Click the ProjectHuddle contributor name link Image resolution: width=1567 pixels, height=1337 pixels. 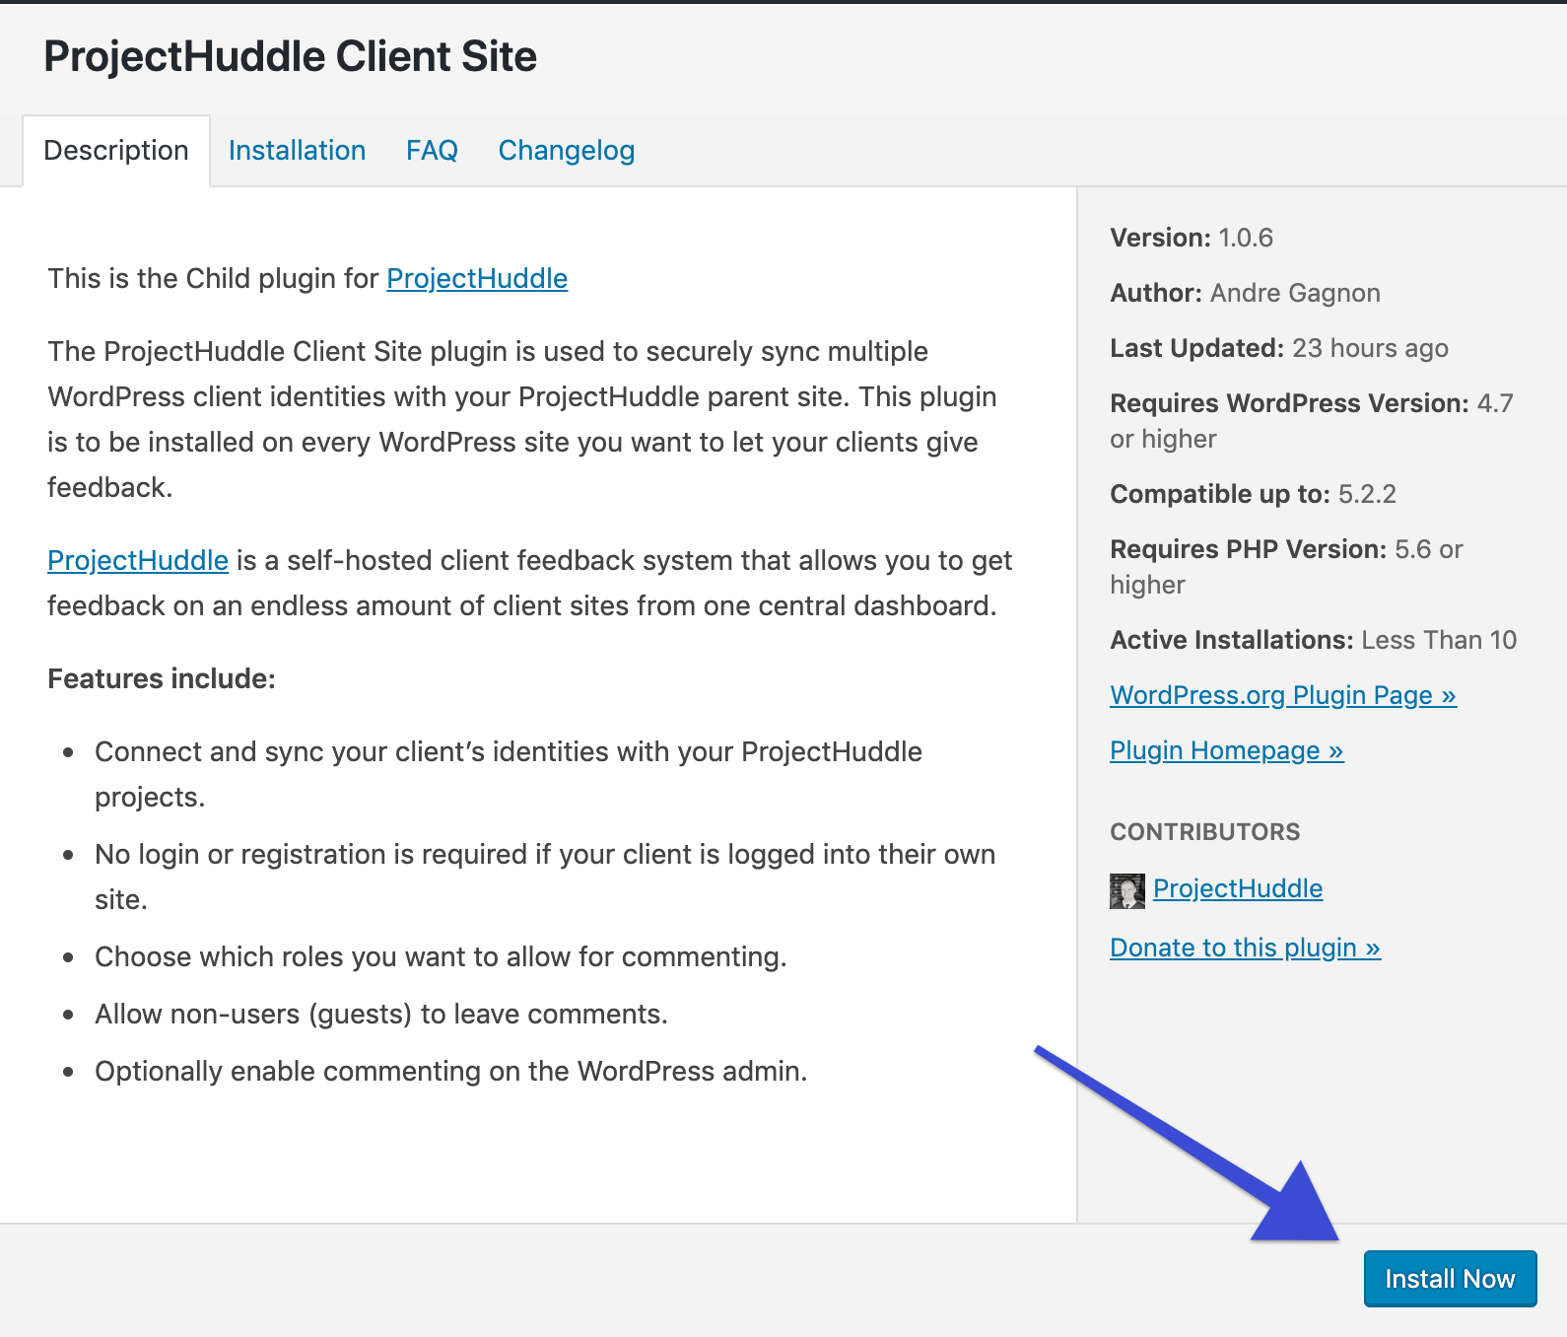click(1237, 888)
